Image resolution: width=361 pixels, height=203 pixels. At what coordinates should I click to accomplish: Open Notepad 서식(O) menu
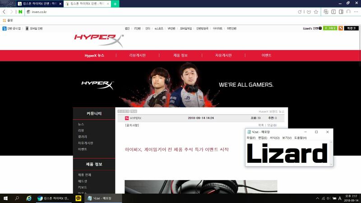click(x=275, y=138)
